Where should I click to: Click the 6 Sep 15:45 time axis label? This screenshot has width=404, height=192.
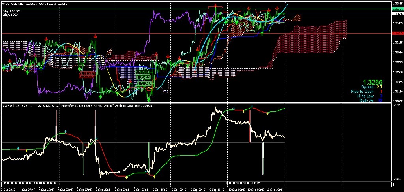pos(159,190)
